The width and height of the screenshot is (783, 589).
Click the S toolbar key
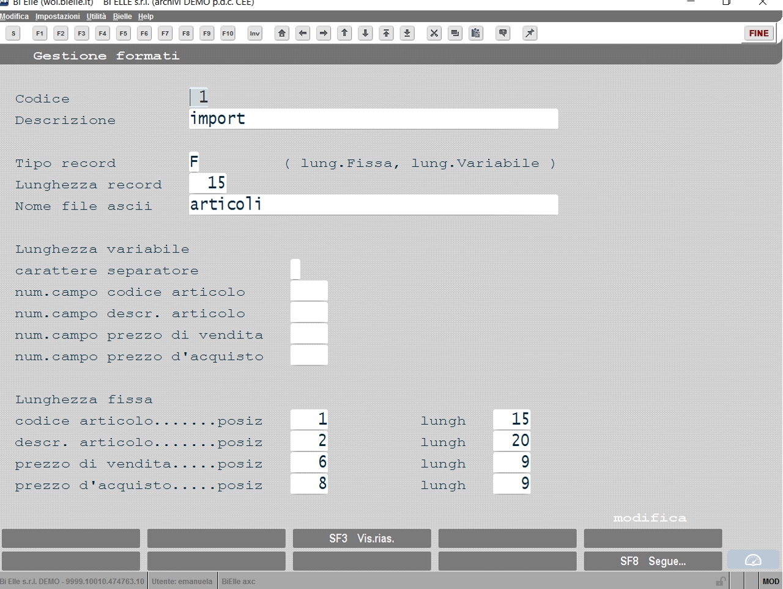(13, 34)
